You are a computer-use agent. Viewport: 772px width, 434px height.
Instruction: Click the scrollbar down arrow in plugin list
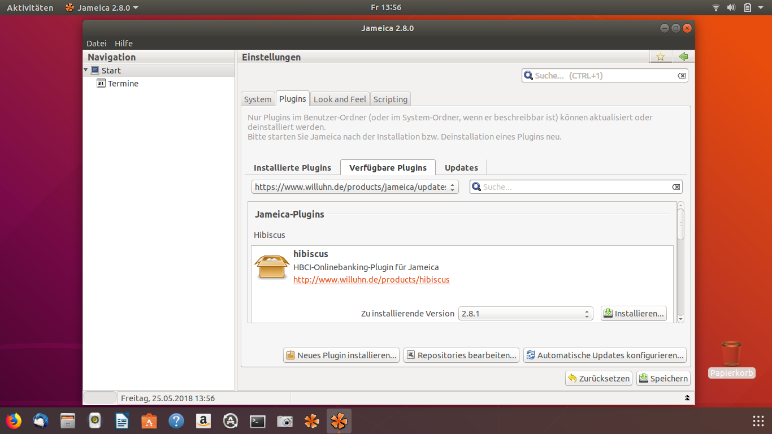tap(680, 319)
